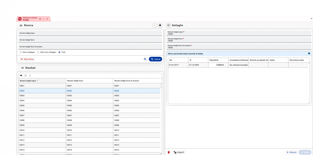The image size is (313, 155).
Task: Select results row 10001
Action: click(x=89, y=86)
